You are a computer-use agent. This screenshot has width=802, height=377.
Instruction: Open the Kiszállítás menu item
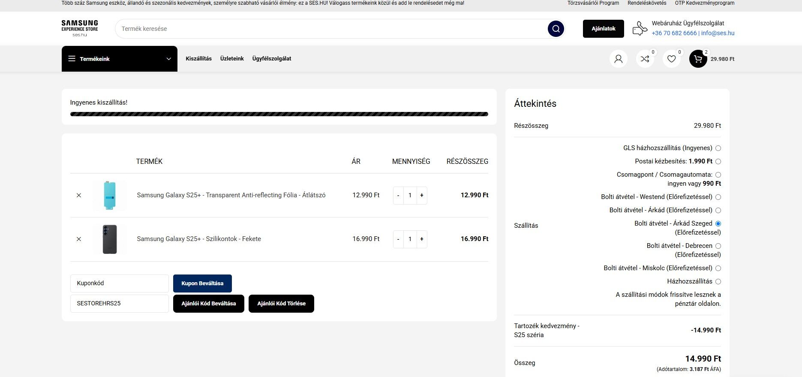coord(198,59)
